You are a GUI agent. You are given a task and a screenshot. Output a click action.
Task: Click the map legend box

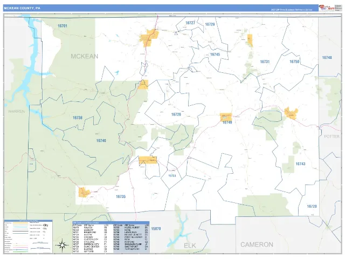[29, 236]
